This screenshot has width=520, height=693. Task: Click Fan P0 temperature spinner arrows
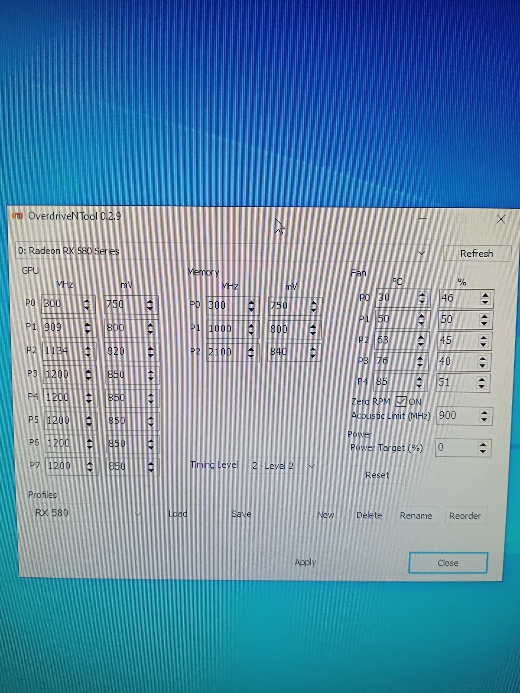point(422,298)
